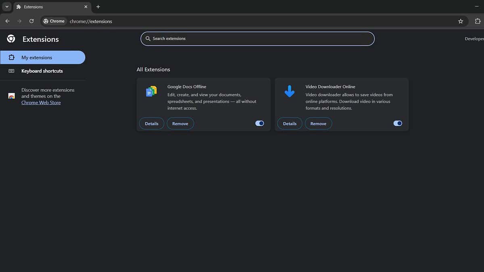484x272 pixels.
Task: Turn off Video Downloader Online toggle
Action: tap(398, 123)
